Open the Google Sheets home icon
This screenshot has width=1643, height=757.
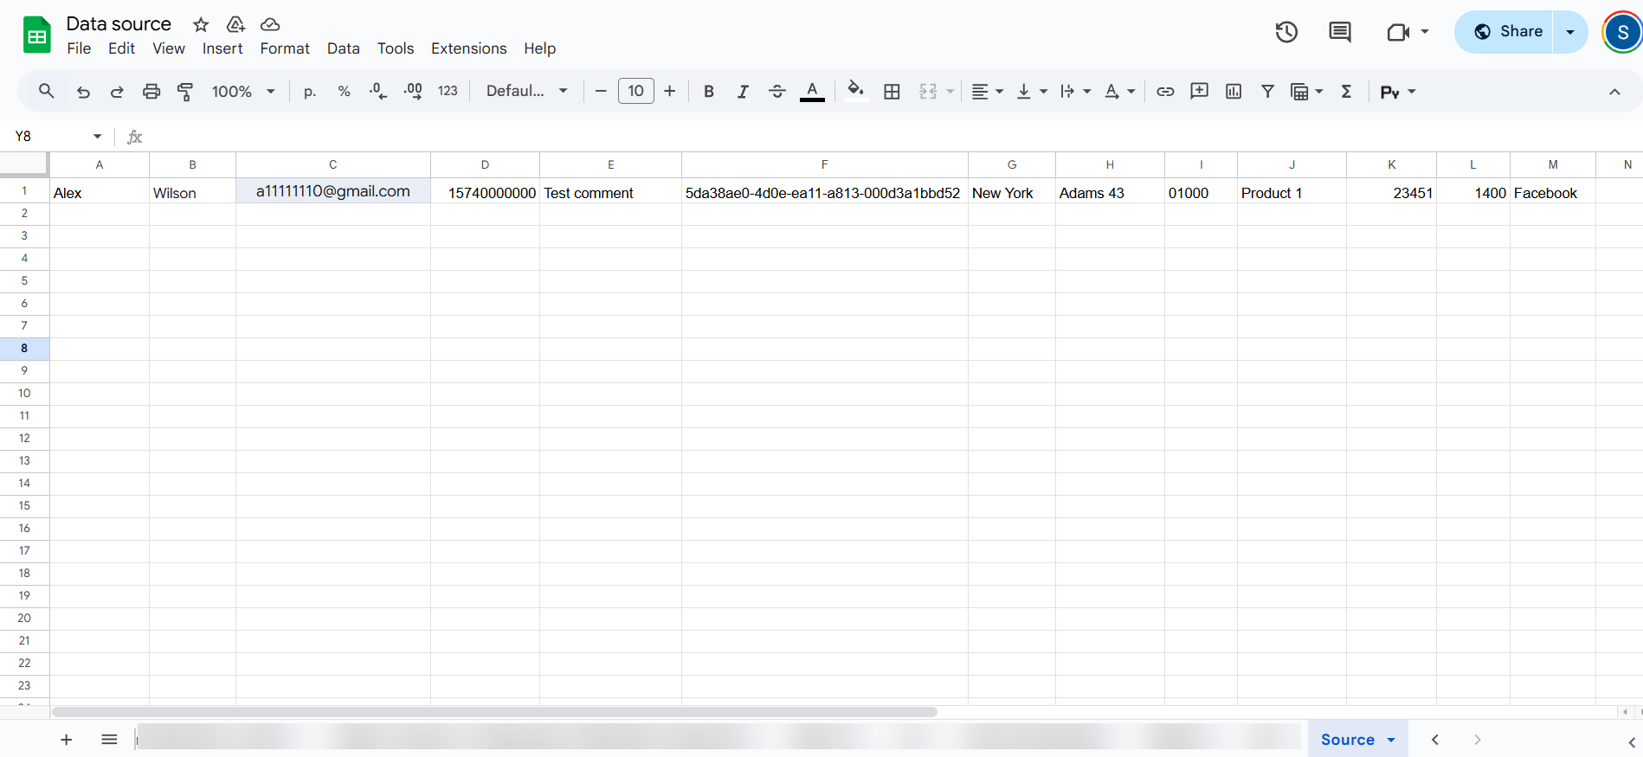tap(36, 35)
